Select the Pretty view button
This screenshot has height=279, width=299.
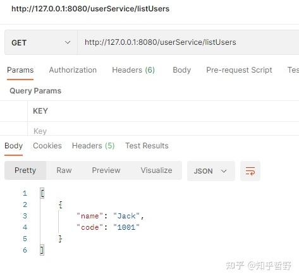click(x=25, y=170)
